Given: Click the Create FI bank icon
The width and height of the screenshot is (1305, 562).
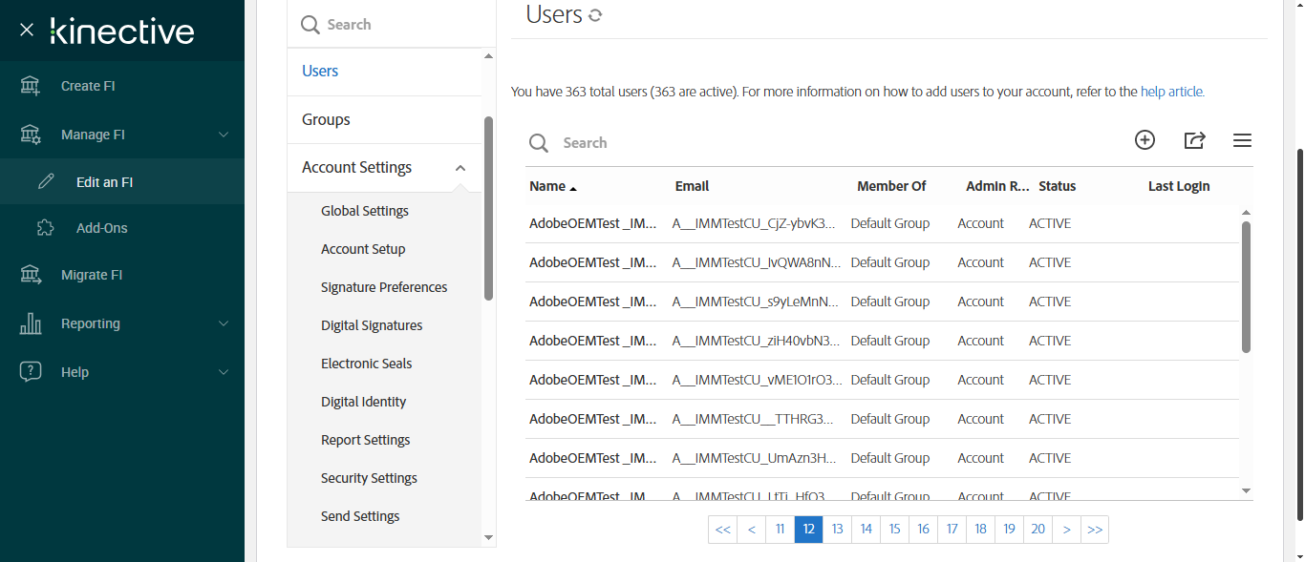Looking at the screenshot, I should (31, 86).
